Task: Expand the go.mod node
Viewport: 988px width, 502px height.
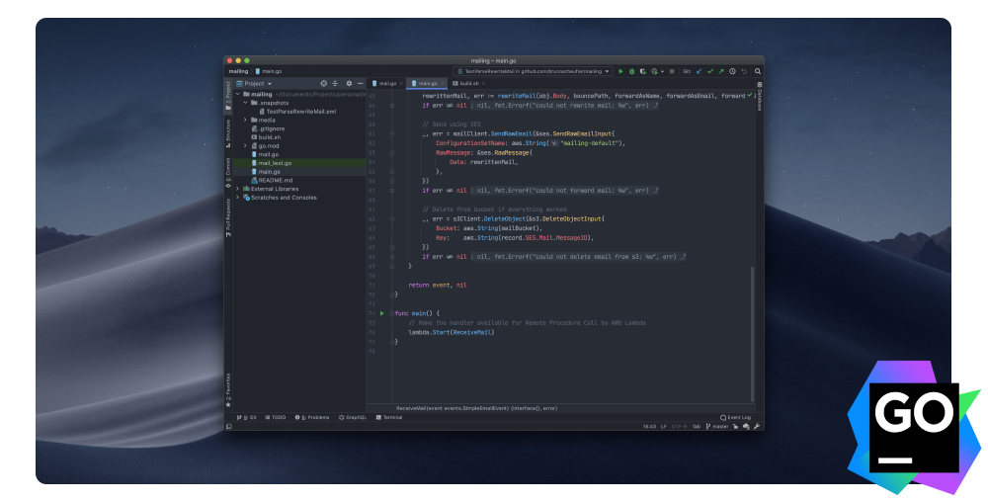Action: pyautogui.click(x=246, y=145)
